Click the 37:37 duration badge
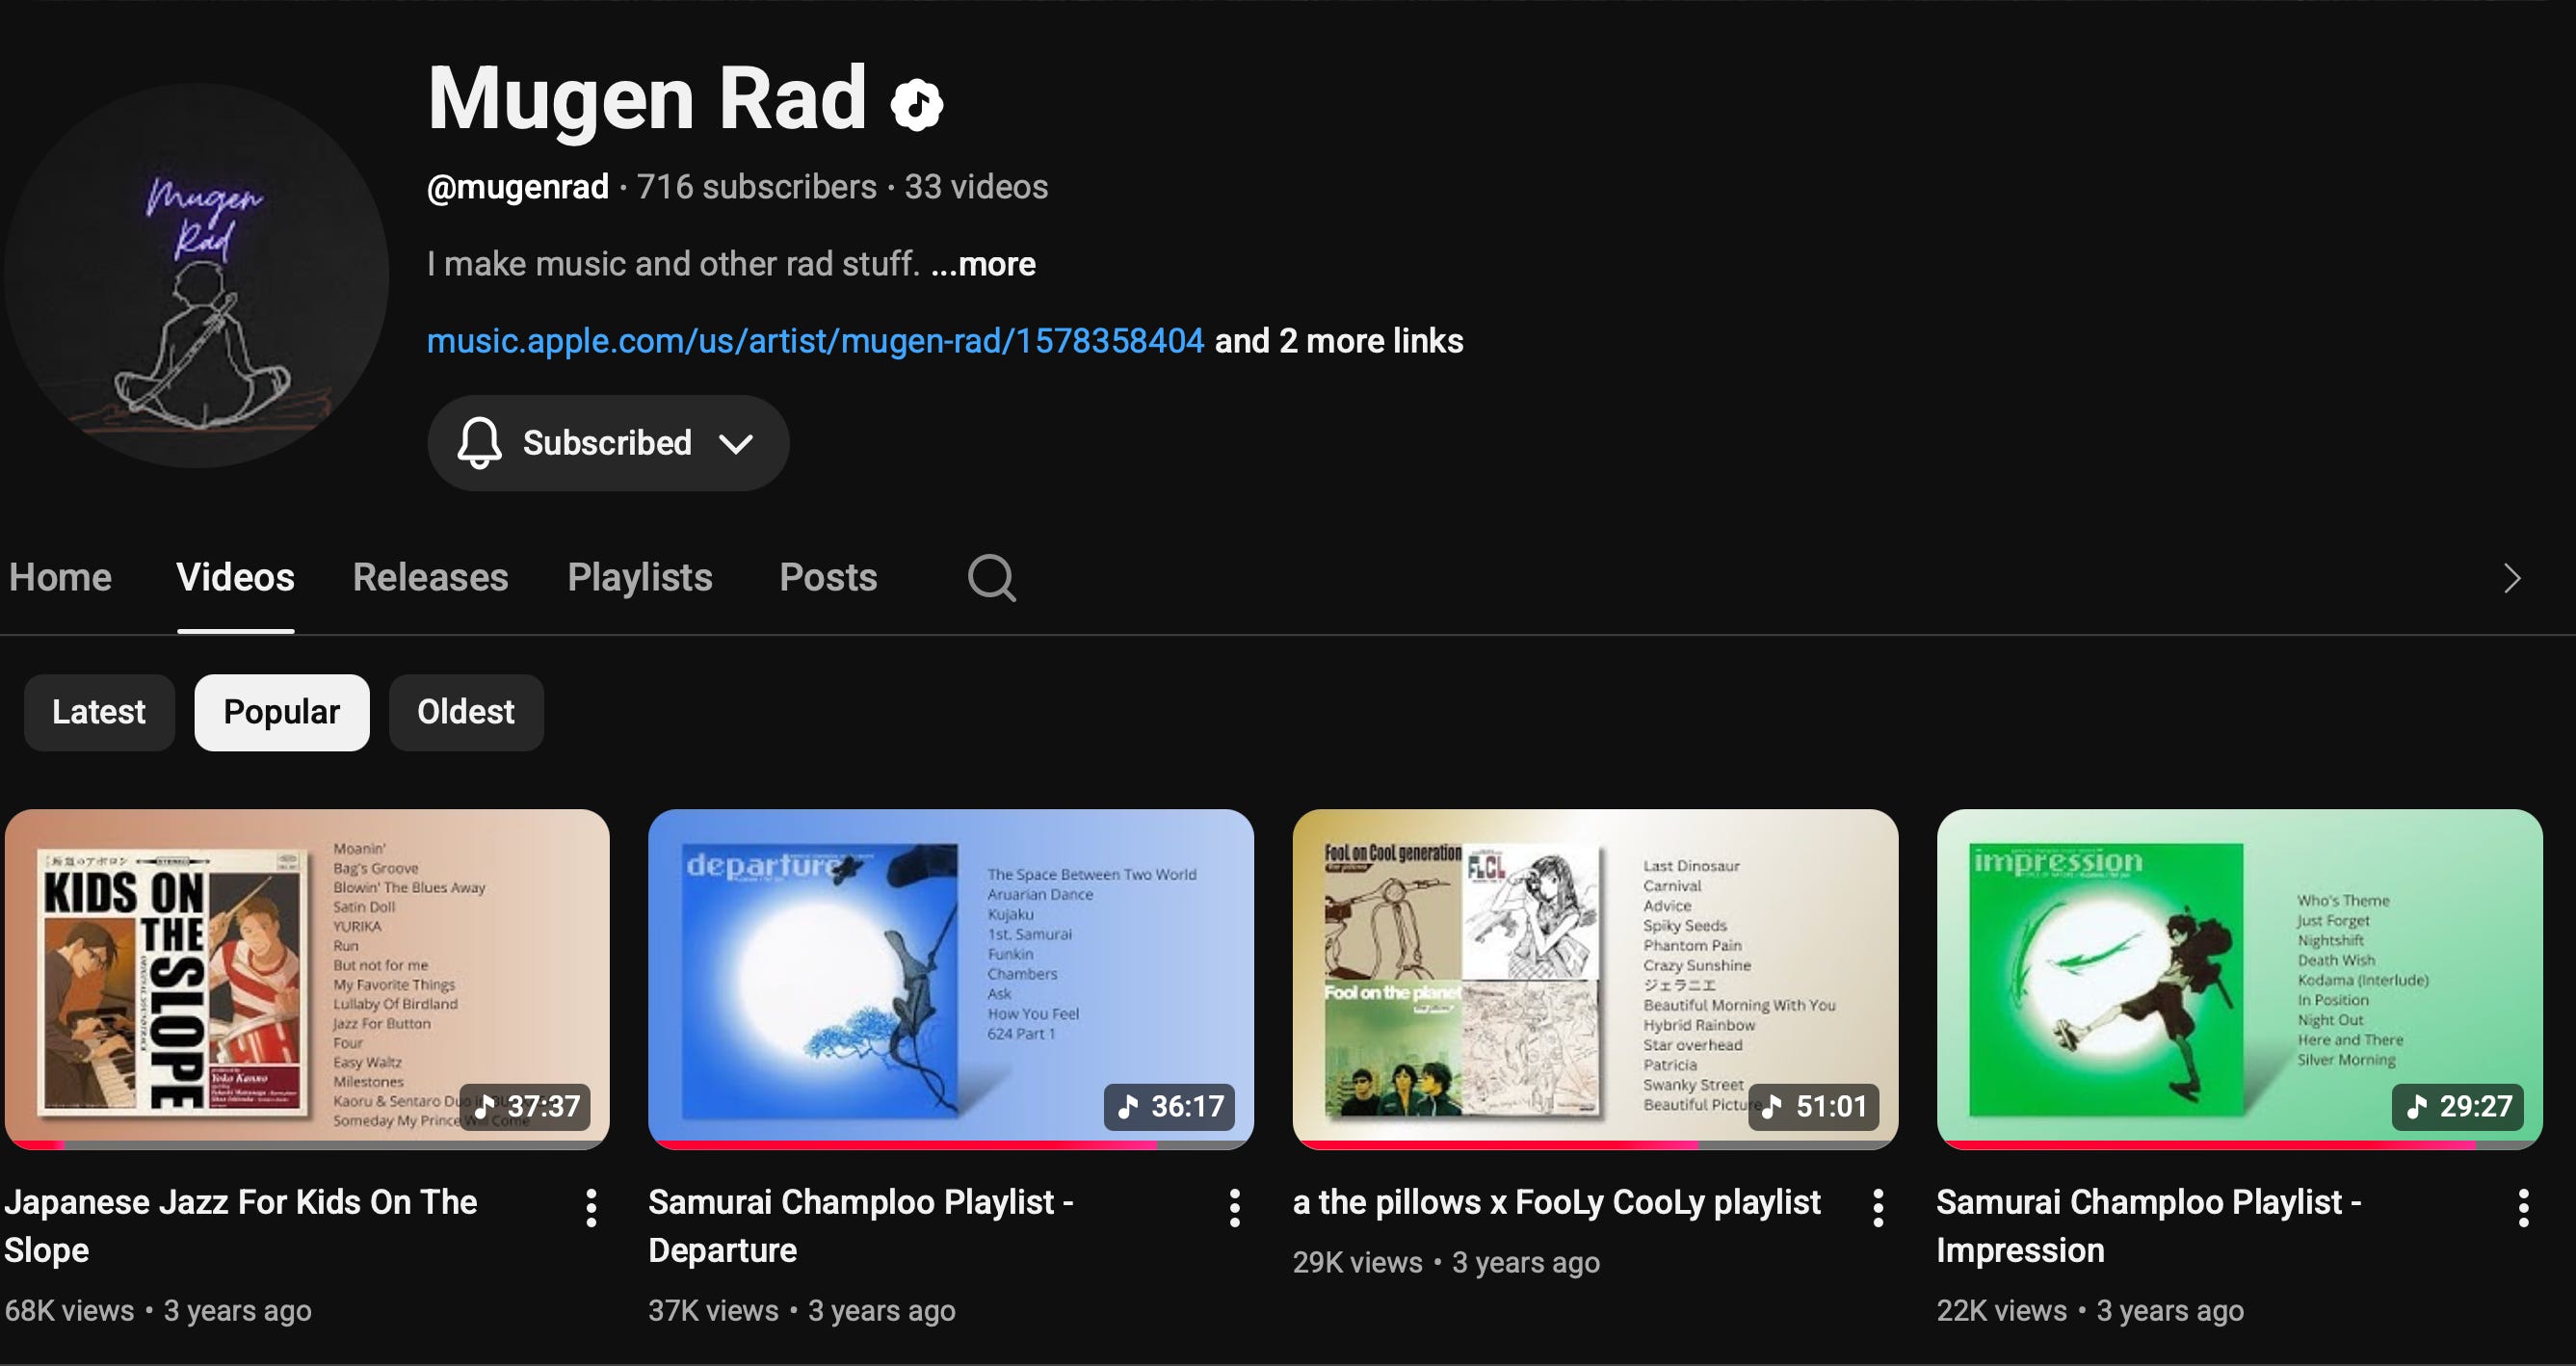Screen dimensions: 2576x1366 coord(525,1107)
